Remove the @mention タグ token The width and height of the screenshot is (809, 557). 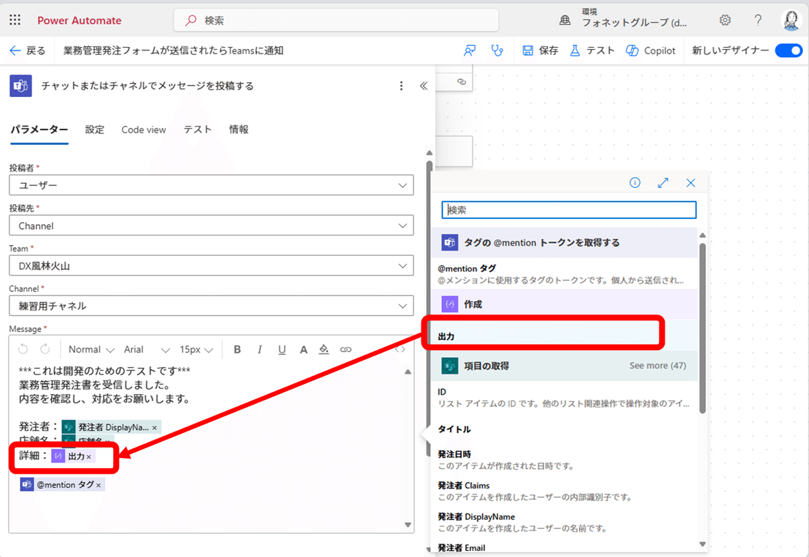coord(98,485)
